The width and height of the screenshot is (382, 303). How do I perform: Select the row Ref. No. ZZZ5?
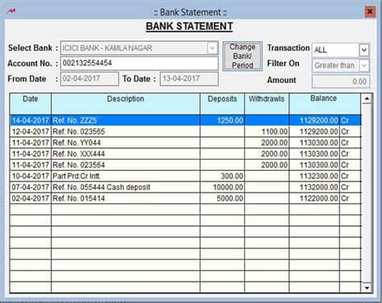coord(185,120)
